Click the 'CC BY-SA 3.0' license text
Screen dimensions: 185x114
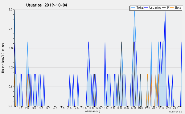(175, 112)
